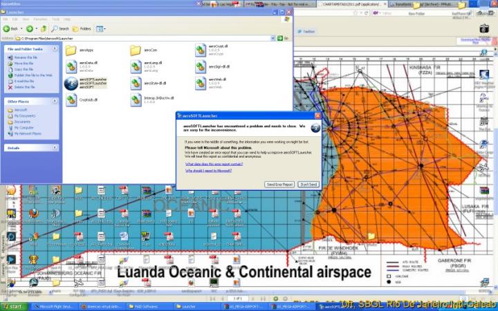Select the Interop.SHDocVw.dll file
Viewport: 498px width, 311px height.
pyautogui.click(x=152, y=100)
